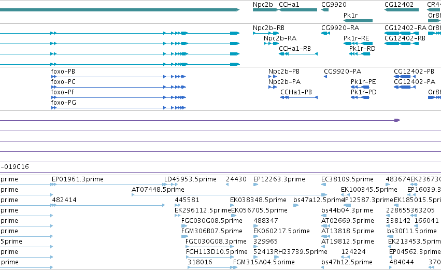Select the EST labeled 484044
This screenshot has height=270, width=441.
click(402, 262)
